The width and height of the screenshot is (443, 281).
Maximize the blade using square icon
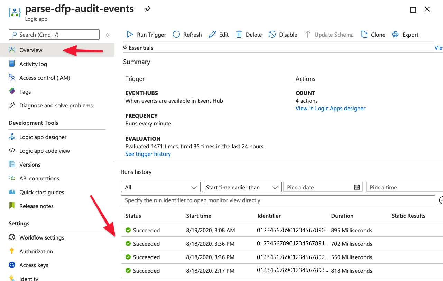[413, 10]
